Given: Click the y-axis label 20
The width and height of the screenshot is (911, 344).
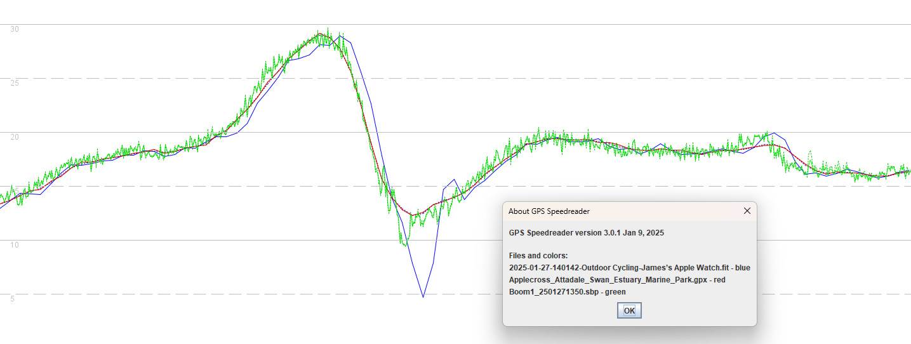Looking at the screenshot, I should tap(14, 137).
